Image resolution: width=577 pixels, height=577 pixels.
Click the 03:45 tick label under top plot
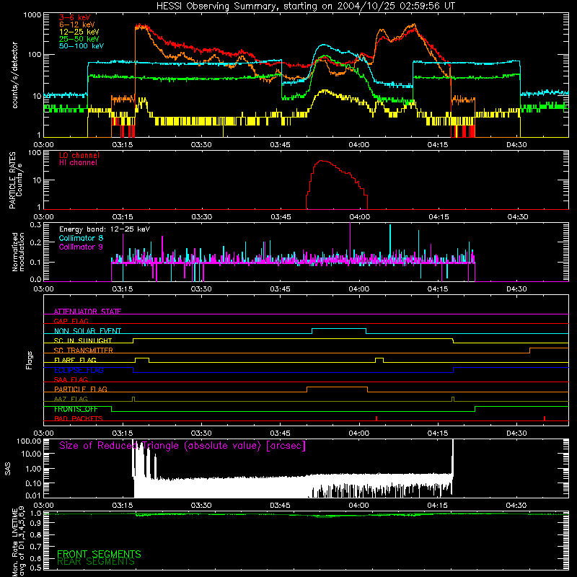(x=280, y=145)
